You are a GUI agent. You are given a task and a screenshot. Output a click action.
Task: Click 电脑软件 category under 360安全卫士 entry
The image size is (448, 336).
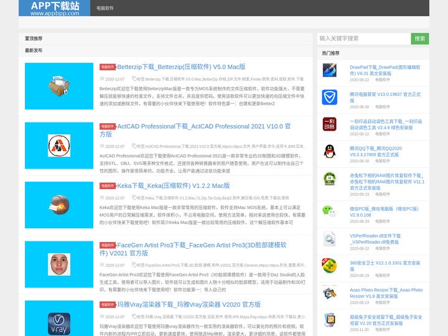(382, 276)
